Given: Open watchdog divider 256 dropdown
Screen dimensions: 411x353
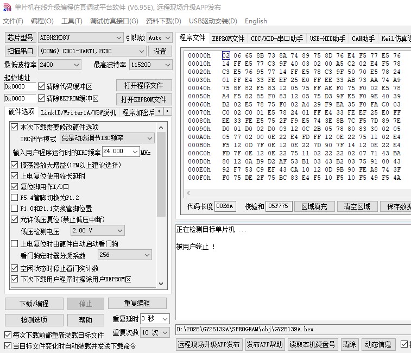Looking at the screenshot, I should (x=147, y=255).
